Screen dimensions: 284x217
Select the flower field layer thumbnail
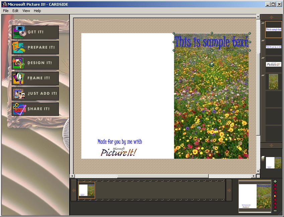(274, 82)
